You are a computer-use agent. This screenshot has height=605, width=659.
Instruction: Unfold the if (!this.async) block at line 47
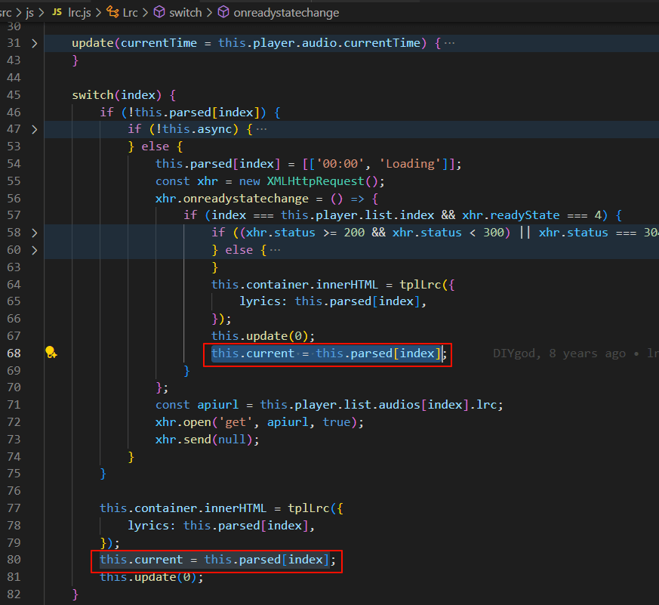[35, 129]
